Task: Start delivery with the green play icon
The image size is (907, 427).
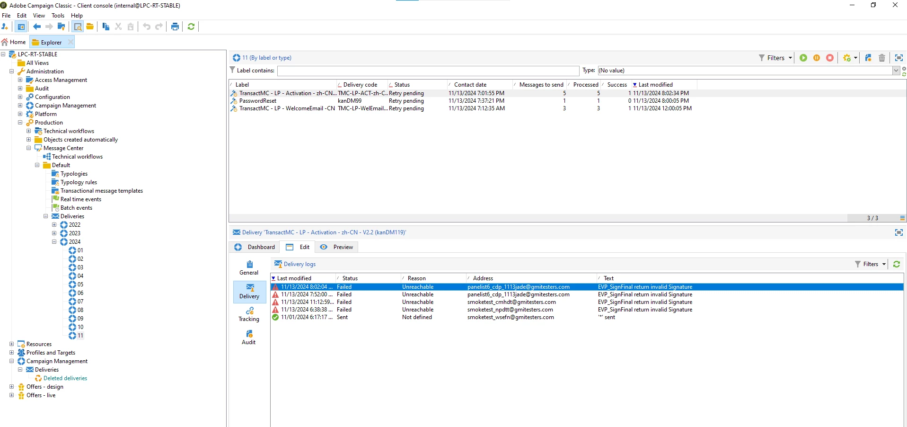Action: coord(803,58)
